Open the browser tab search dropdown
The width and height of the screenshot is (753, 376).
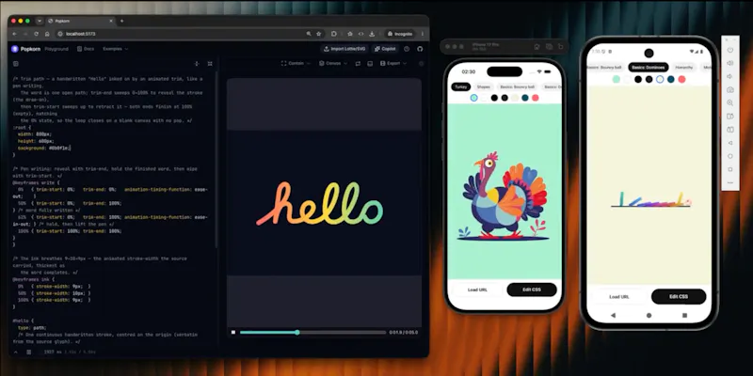[40, 21]
